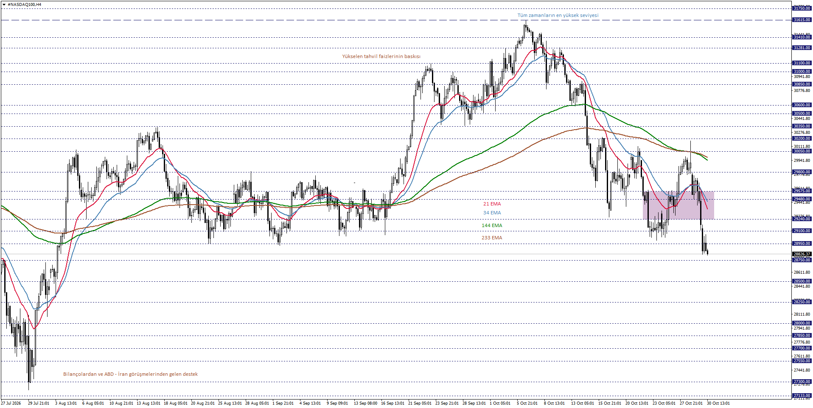Click the '4 Sep 13:01' time label

point(310,403)
